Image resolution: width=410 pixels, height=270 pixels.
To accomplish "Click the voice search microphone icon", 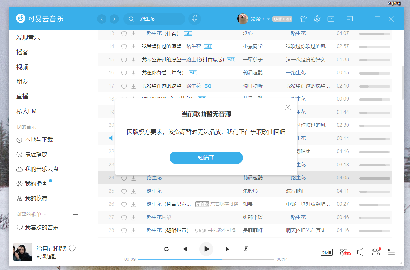I will [x=195, y=19].
